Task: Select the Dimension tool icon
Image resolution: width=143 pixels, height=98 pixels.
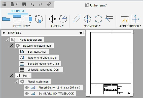Action: (125, 19)
